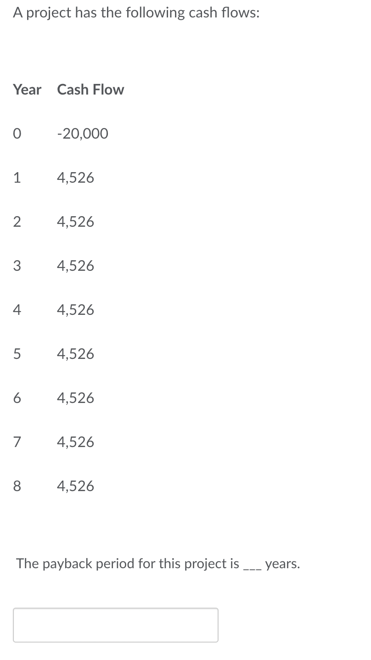The width and height of the screenshot is (371, 660).
Task: Select the Year 0 row label
Action: click(x=17, y=134)
